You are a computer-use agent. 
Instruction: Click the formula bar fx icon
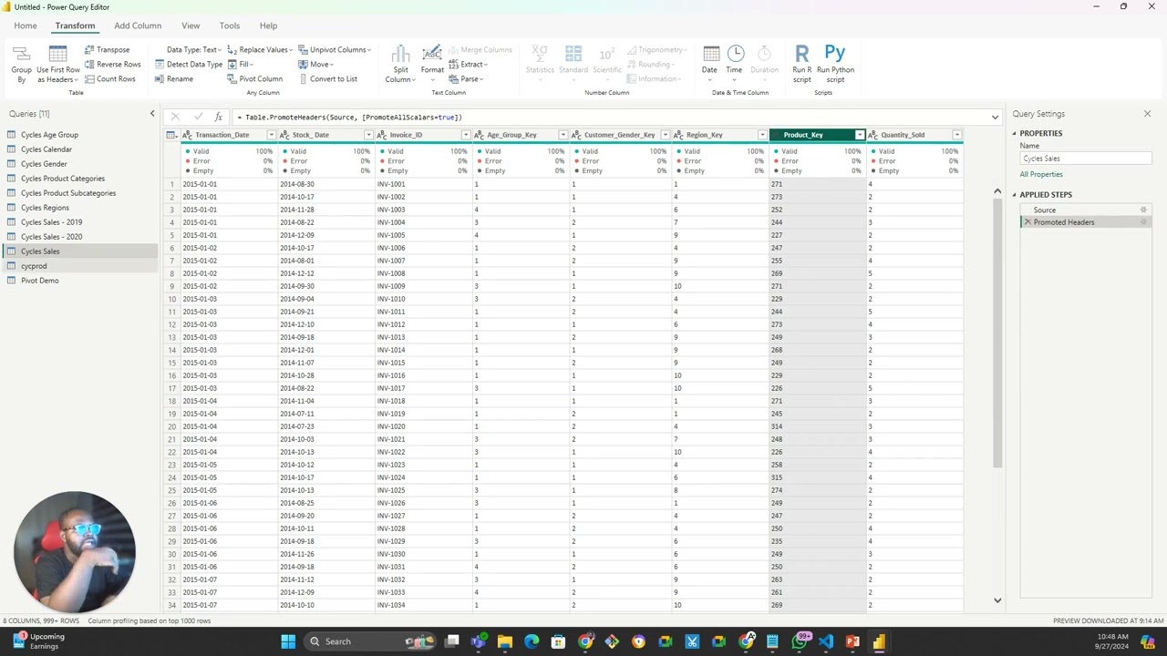(218, 117)
